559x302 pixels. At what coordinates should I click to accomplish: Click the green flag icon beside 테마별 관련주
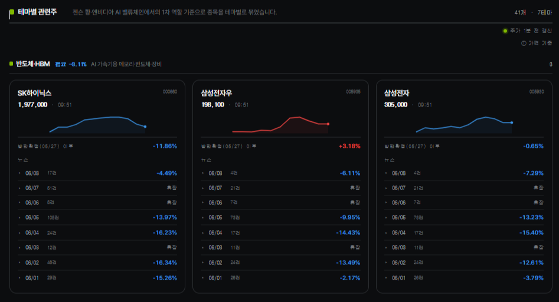click(12, 13)
